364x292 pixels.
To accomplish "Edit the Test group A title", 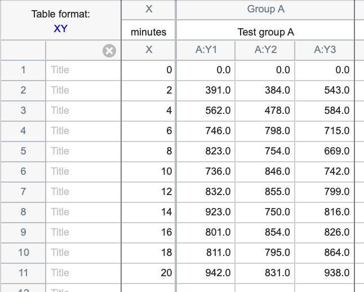I will (265, 32).
